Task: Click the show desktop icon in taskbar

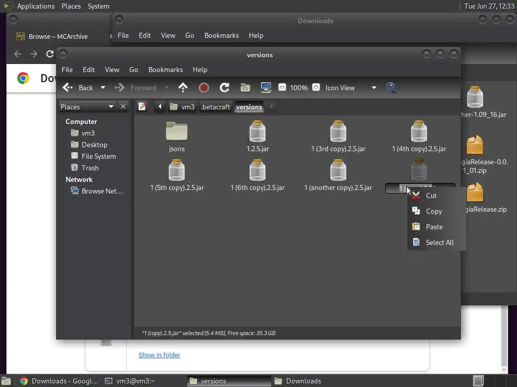Action: pos(6,381)
